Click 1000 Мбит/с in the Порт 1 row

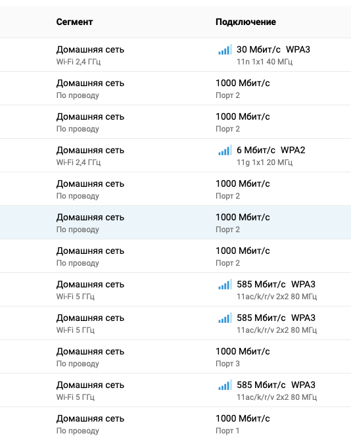243,419
